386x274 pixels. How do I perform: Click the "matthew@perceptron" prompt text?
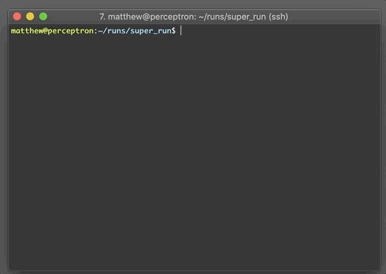52,31
